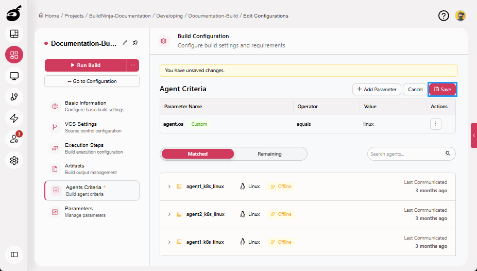The image size is (477, 271).
Task: Click the Build Configuration gear header icon
Action: 164,41
